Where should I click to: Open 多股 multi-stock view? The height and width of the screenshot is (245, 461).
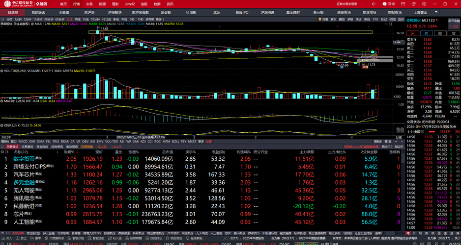click(350, 19)
